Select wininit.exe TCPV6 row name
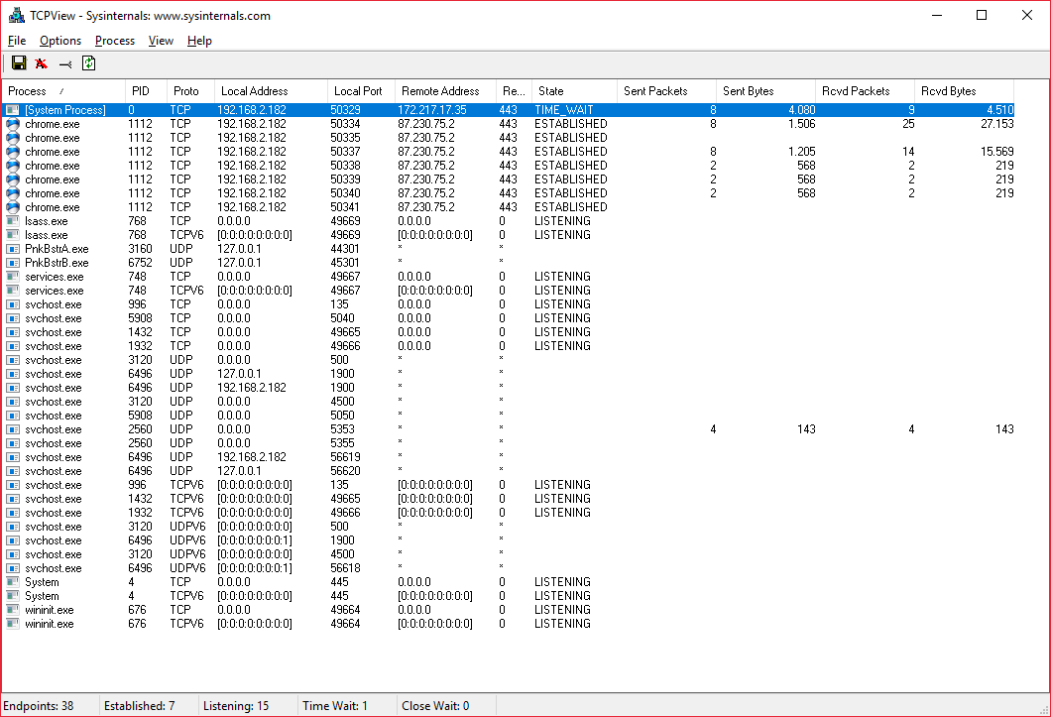 click(50, 624)
